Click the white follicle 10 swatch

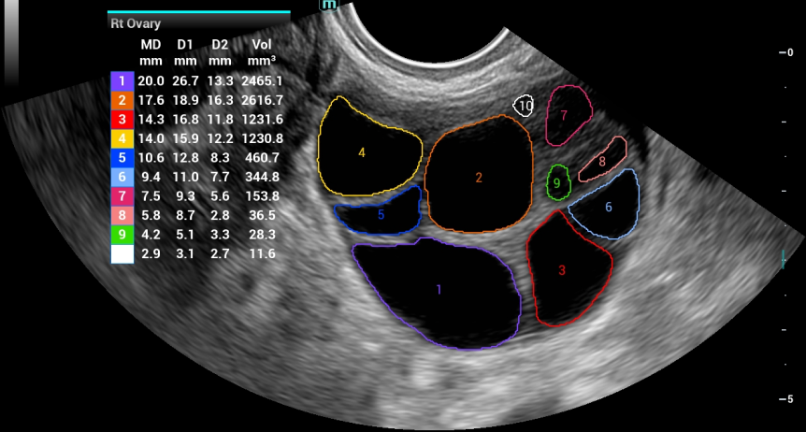[x=122, y=254]
